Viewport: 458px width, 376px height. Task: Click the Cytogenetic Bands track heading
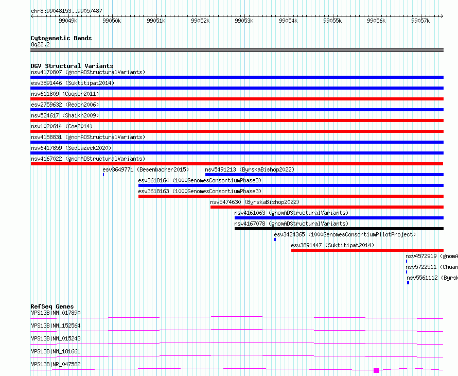click(x=61, y=38)
